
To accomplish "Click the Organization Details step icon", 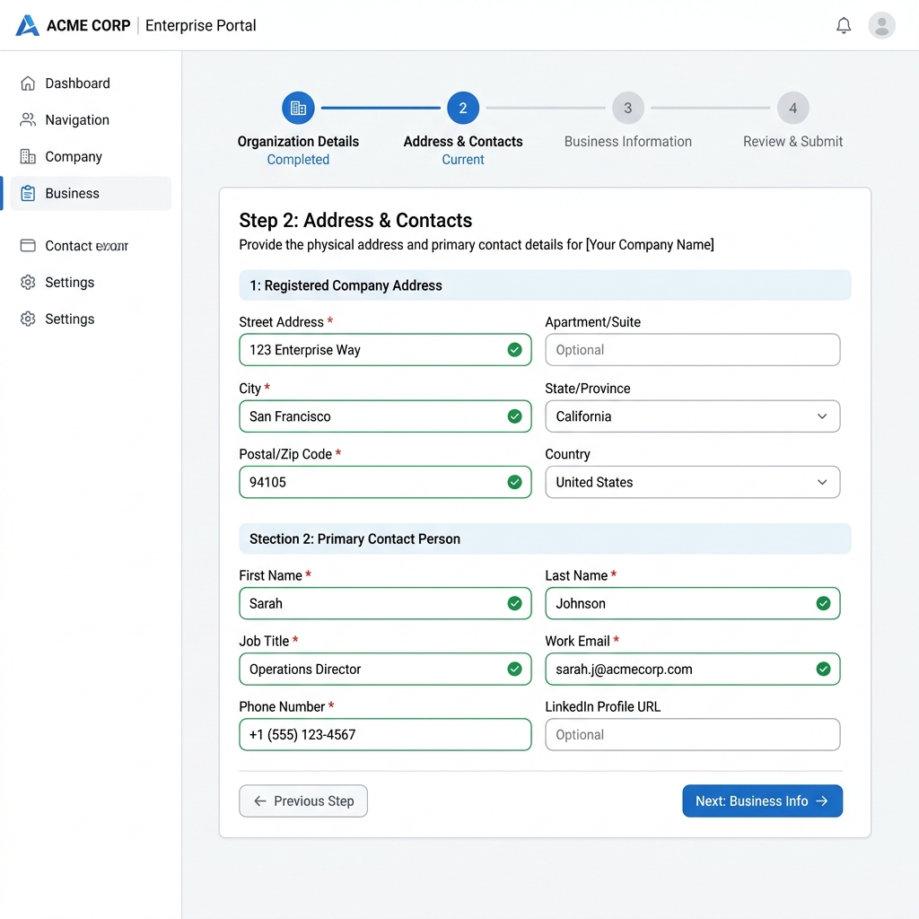I will coord(298,108).
